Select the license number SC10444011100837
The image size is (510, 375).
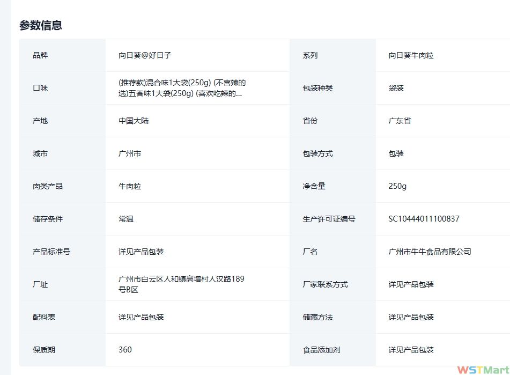424,219
